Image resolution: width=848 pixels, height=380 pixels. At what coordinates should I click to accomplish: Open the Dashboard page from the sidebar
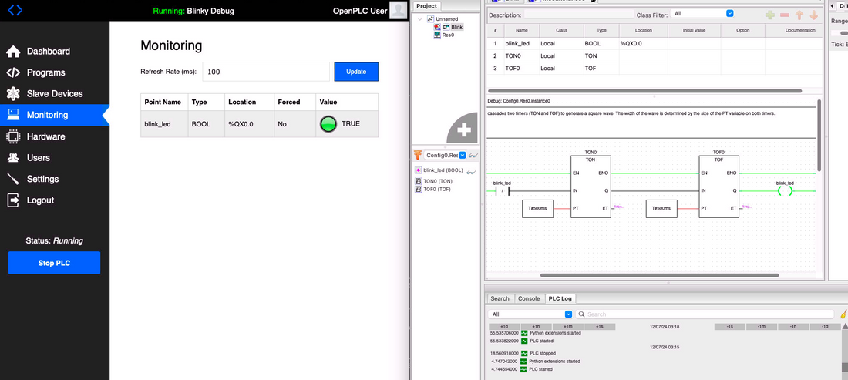(x=48, y=52)
